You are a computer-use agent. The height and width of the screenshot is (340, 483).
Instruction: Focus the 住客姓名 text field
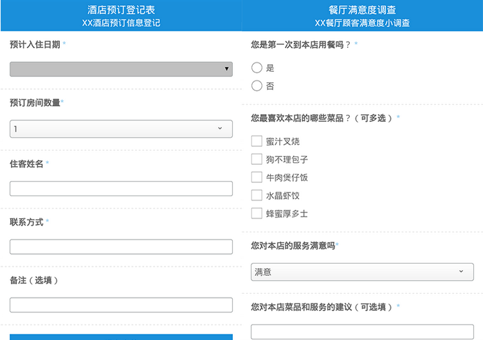pos(121,189)
